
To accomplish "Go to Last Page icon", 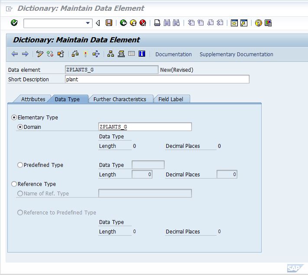I will click(x=220, y=23).
